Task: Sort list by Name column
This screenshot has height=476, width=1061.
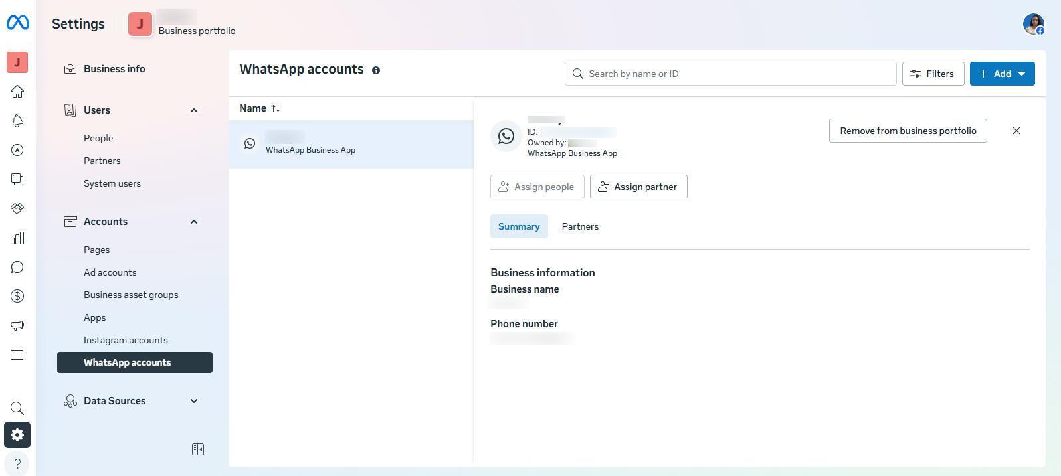Action: 260,108
